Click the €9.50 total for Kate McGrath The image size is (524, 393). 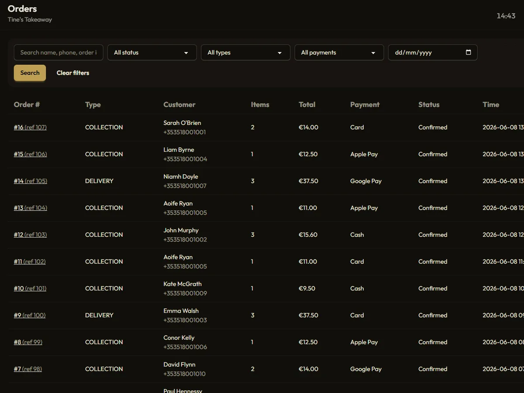(307, 289)
